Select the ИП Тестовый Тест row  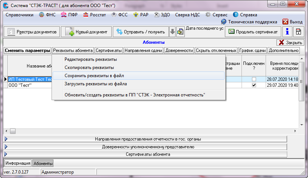(30, 79)
